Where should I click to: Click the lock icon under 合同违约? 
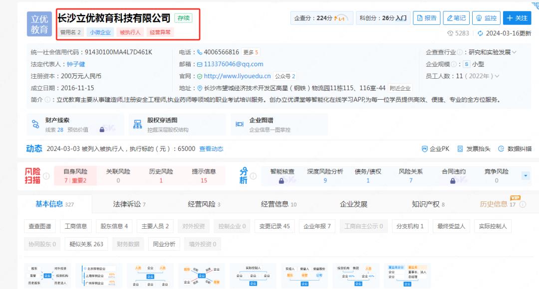[453, 181]
